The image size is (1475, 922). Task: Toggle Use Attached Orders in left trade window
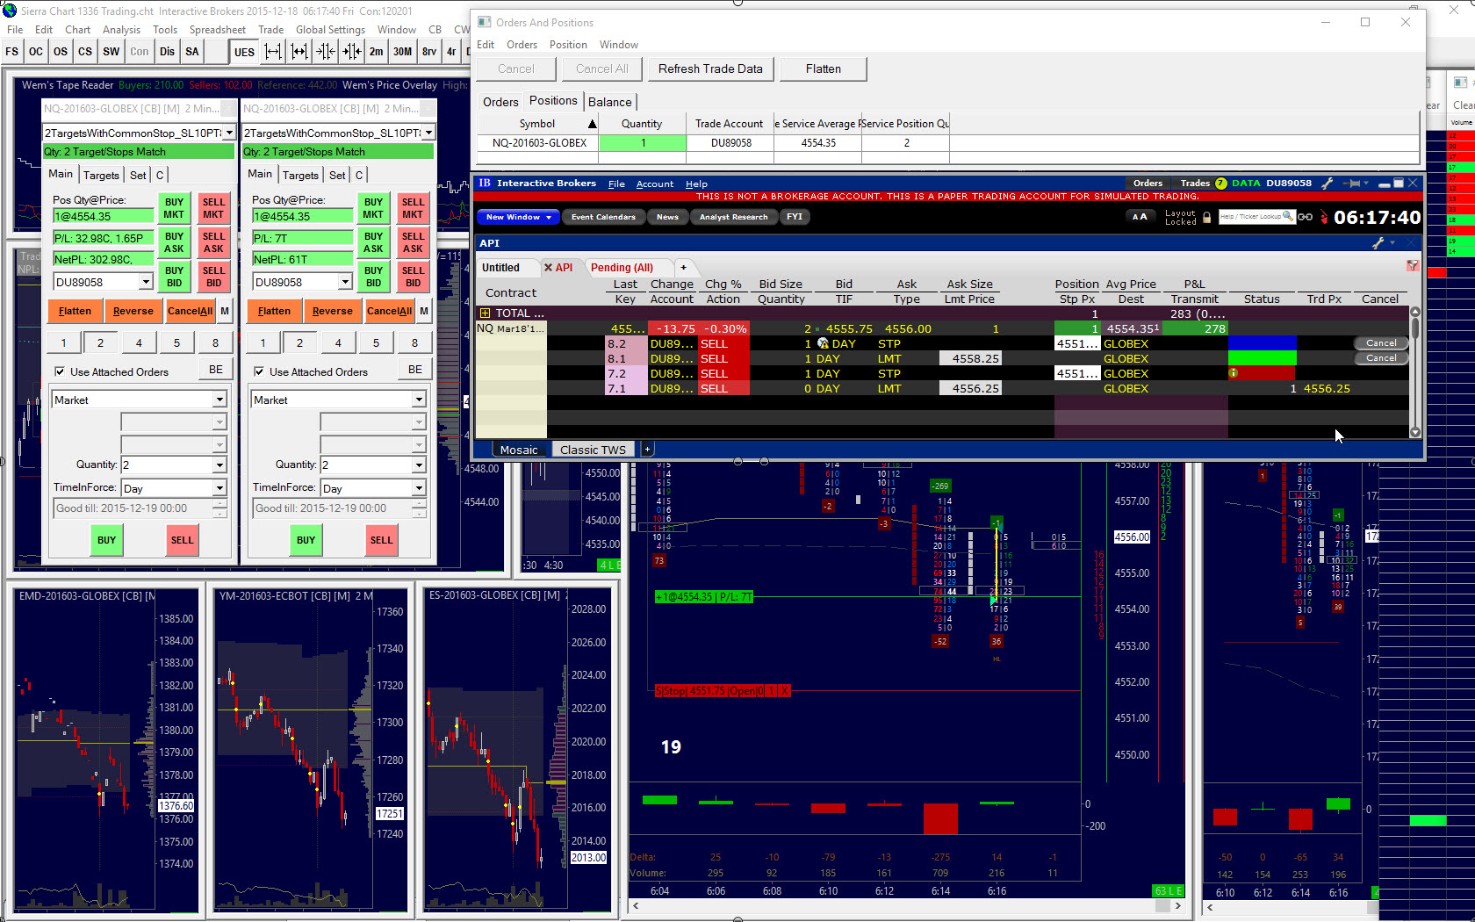pos(60,371)
